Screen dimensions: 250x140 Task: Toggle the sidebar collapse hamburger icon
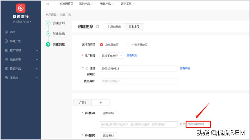tap(48, 4)
